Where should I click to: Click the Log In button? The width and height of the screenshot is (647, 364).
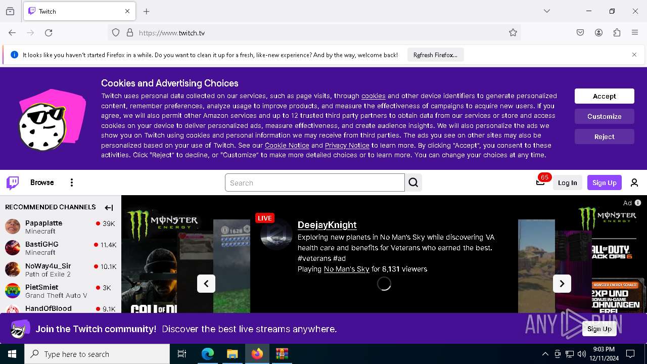click(567, 183)
